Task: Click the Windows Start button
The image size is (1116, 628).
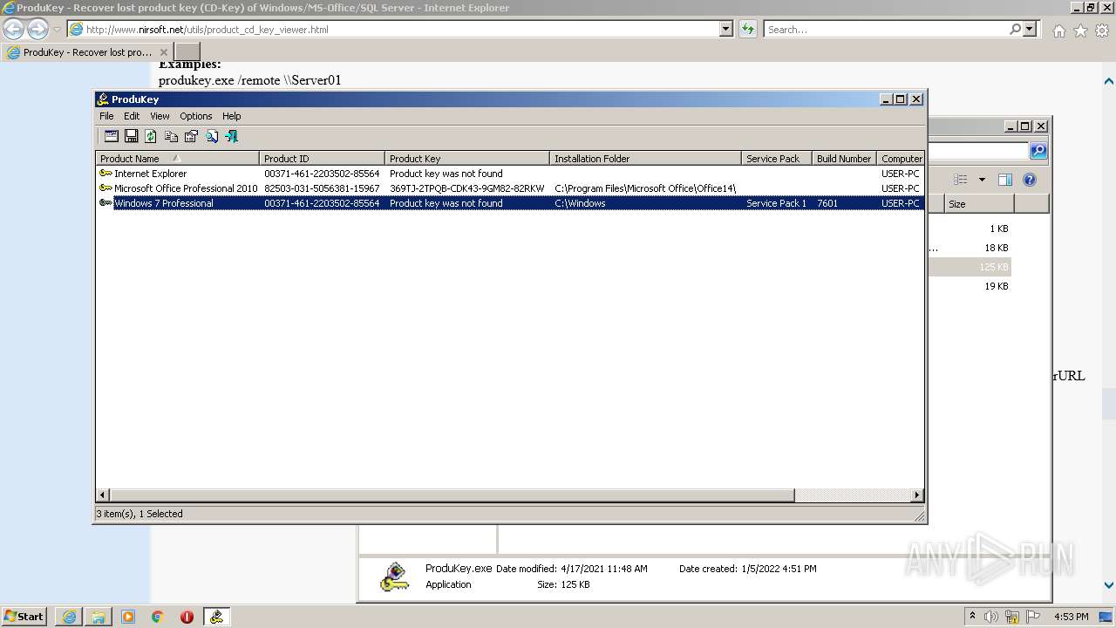Action: pyautogui.click(x=24, y=617)
